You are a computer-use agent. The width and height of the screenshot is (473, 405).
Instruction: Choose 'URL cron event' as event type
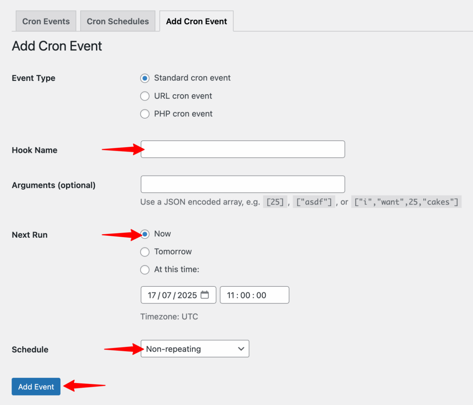145,96
